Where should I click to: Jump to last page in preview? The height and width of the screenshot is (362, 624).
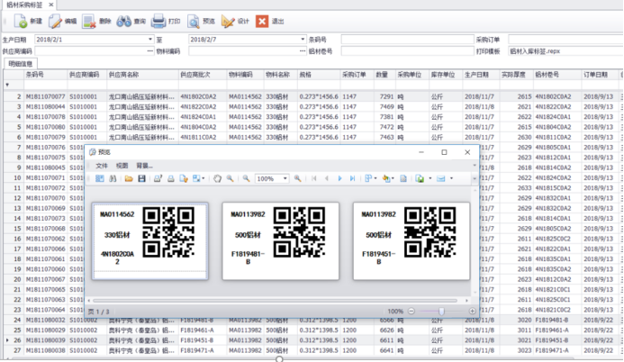pyautogui.click(x=352, y=179)
